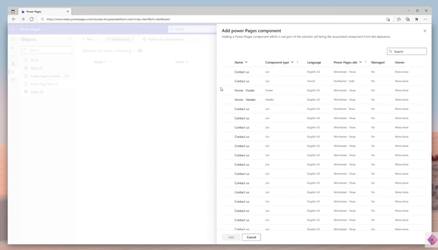Image resolution: width=438 pixels, height=250 pixels.
Task: Toggle the hamburger navigation menu icon
Action: coord(13,39)
